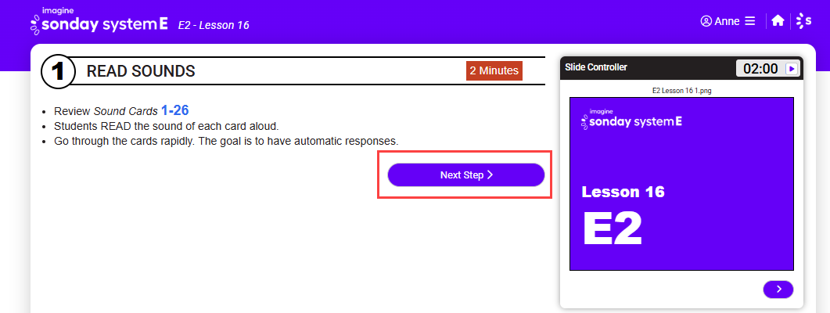Go to the Home icon
The height and width of the screenshot is (313, 830).
pos(778,20)
